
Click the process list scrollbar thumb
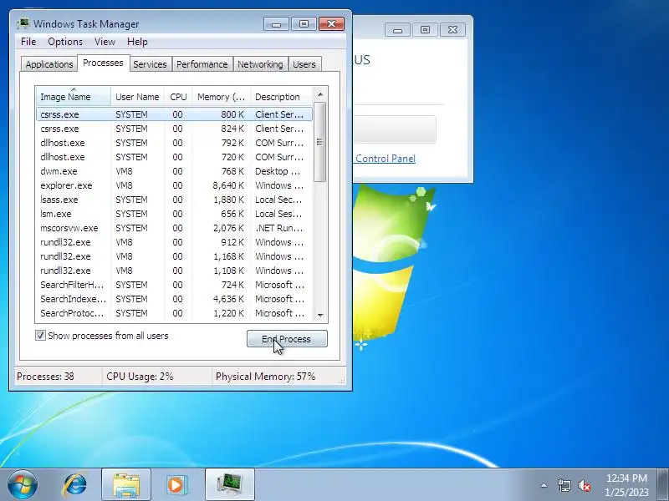(320, 142)
